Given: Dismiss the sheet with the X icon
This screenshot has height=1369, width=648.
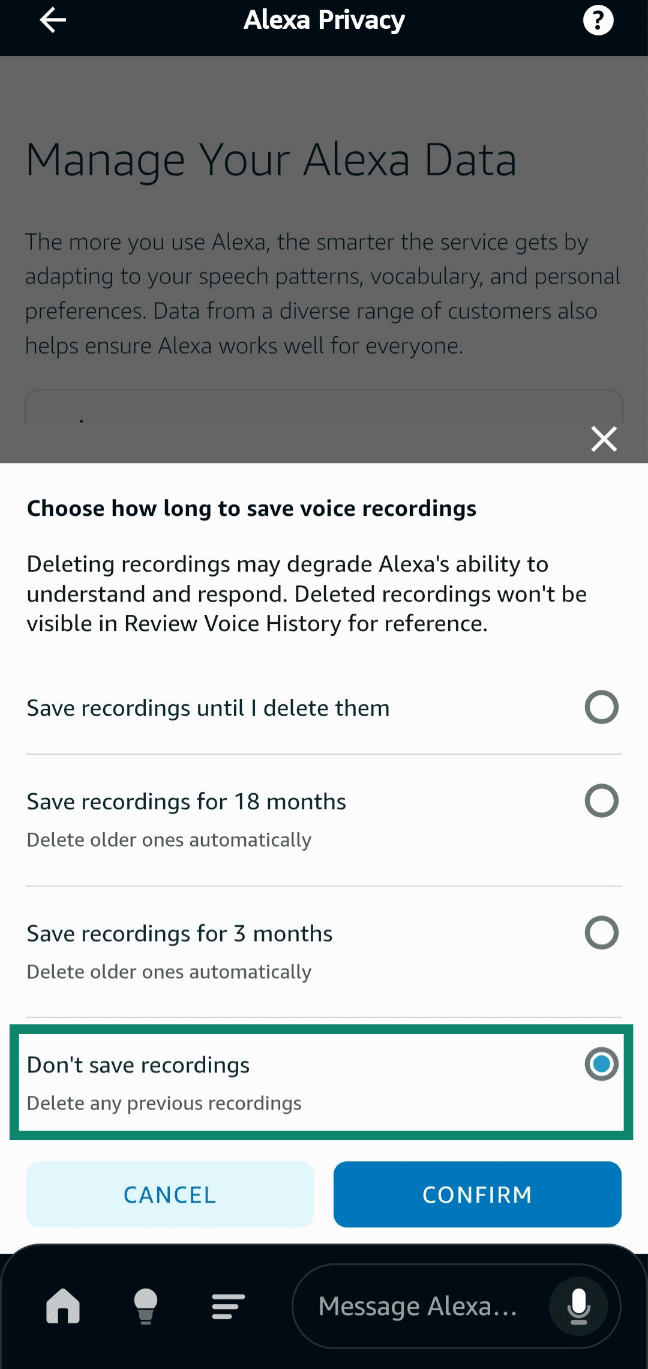Looking at the screenshot, I should tap(604, 438).
